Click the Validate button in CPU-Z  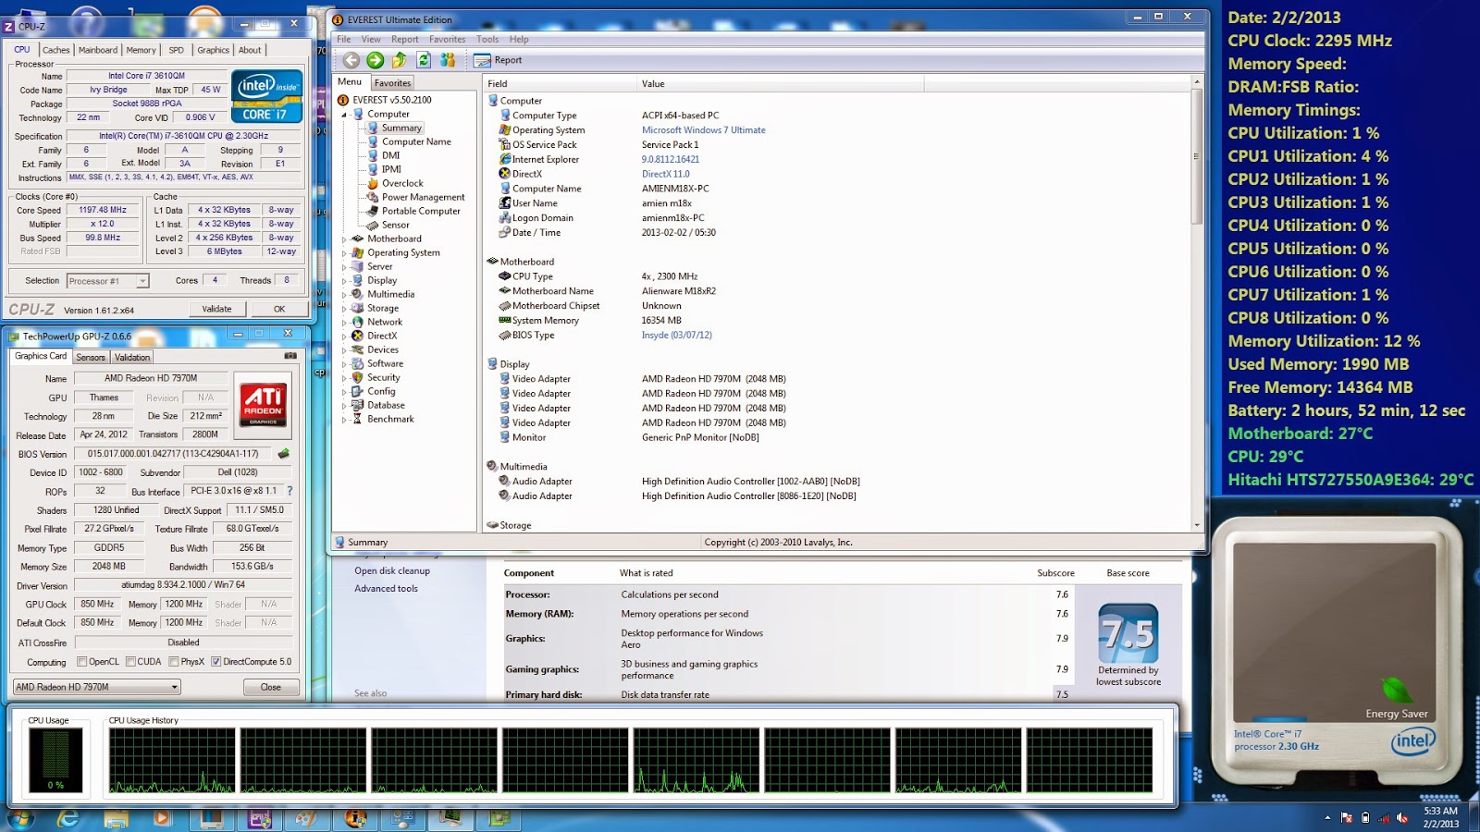pyautogui.click(x=216, y=309)
